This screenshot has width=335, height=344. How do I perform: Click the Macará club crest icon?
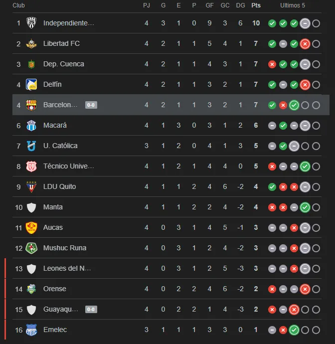click(x=32, y=125)
